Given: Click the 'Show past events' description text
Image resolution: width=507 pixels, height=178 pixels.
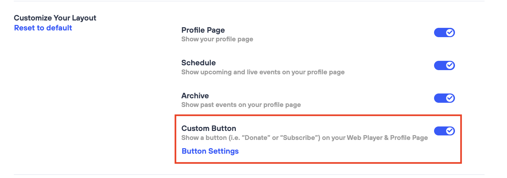Looking at the screenshot, I should tap(241, 105).
